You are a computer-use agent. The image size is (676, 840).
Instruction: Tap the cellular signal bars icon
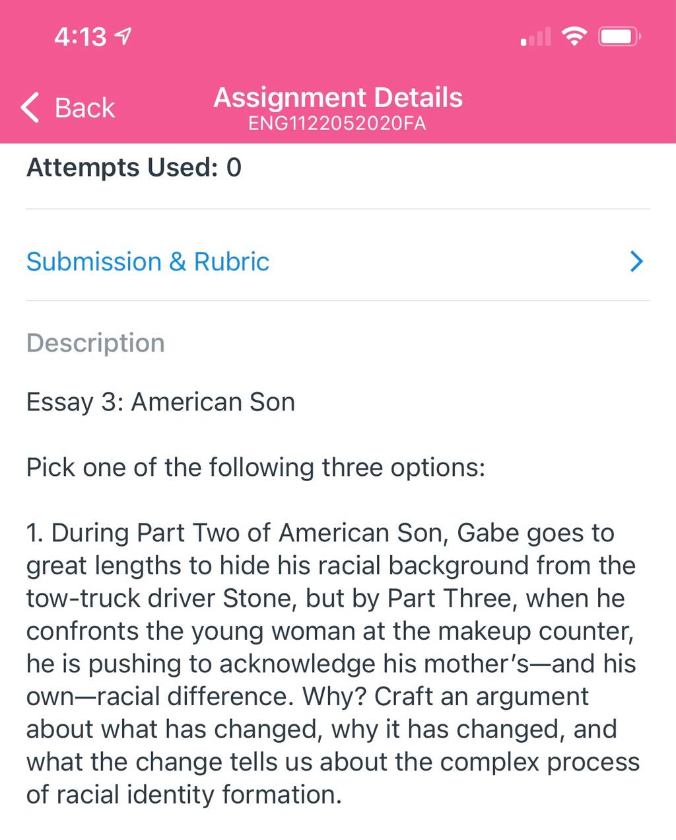click(x=535, y=37)
